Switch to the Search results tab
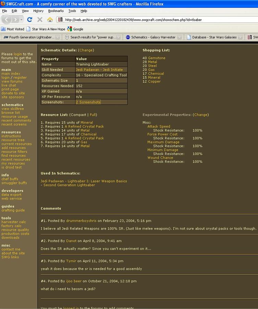Screen dimensions: 258x309 93,37
